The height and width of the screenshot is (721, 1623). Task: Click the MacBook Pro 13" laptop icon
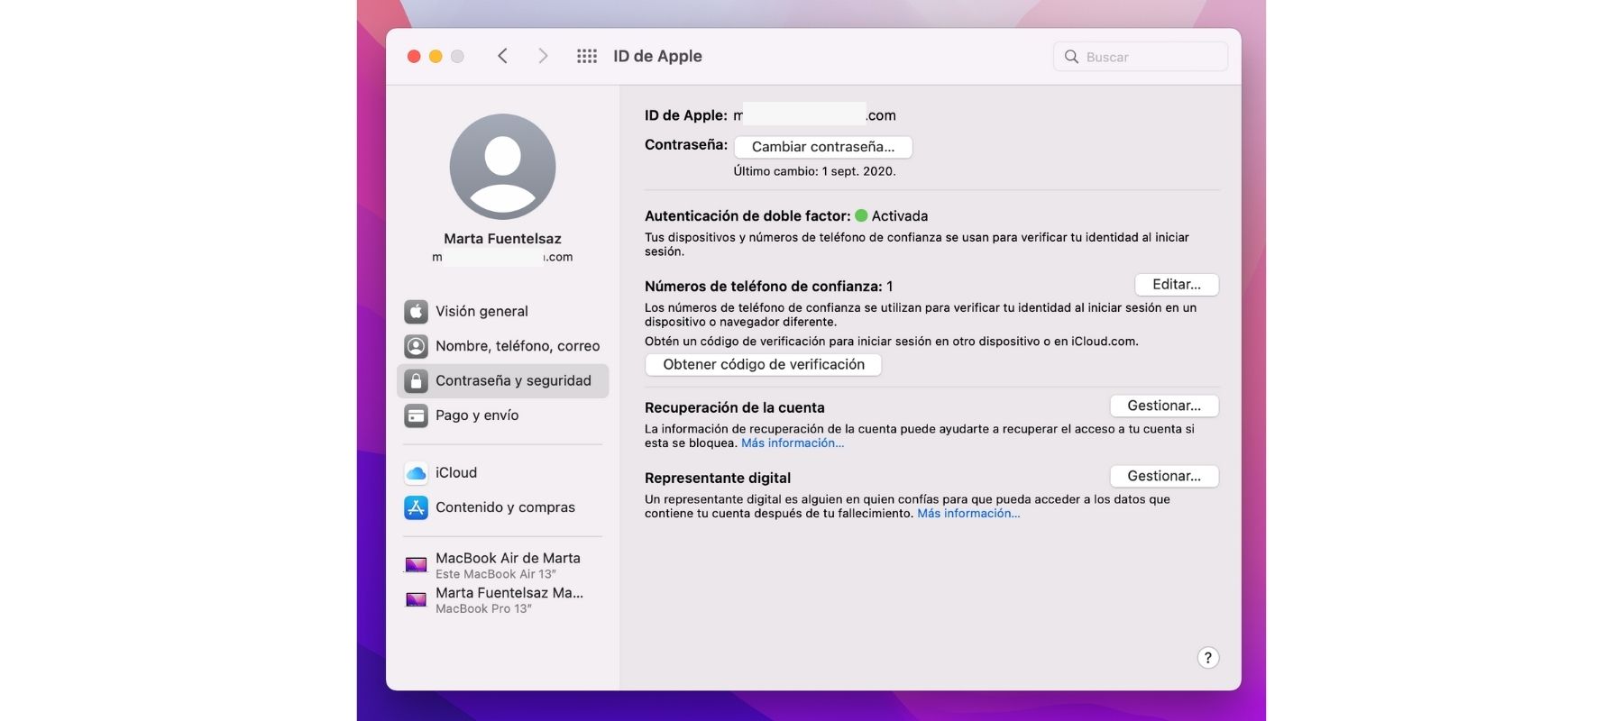[416, 599]
